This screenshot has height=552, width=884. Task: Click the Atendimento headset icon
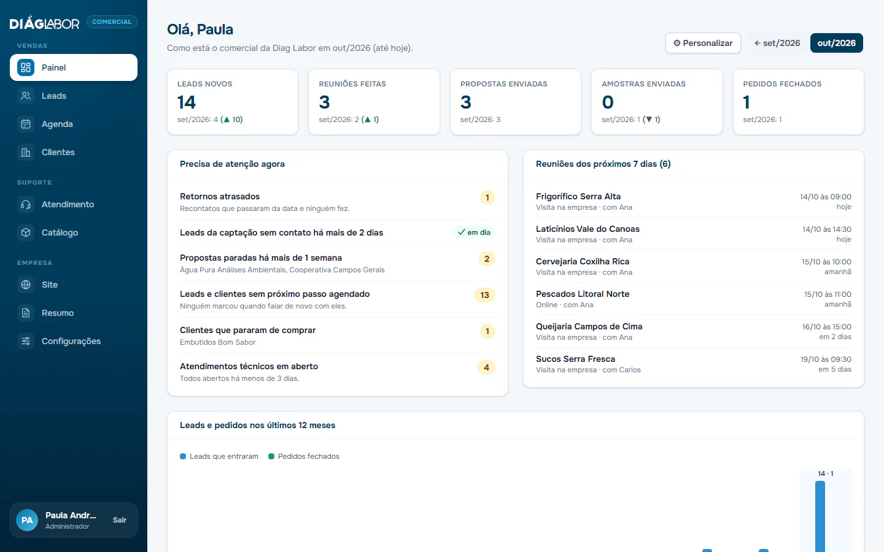[26, 204]
